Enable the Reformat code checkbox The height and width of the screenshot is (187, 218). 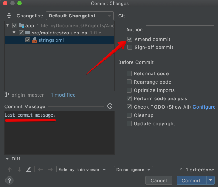[x=129, y=73]
